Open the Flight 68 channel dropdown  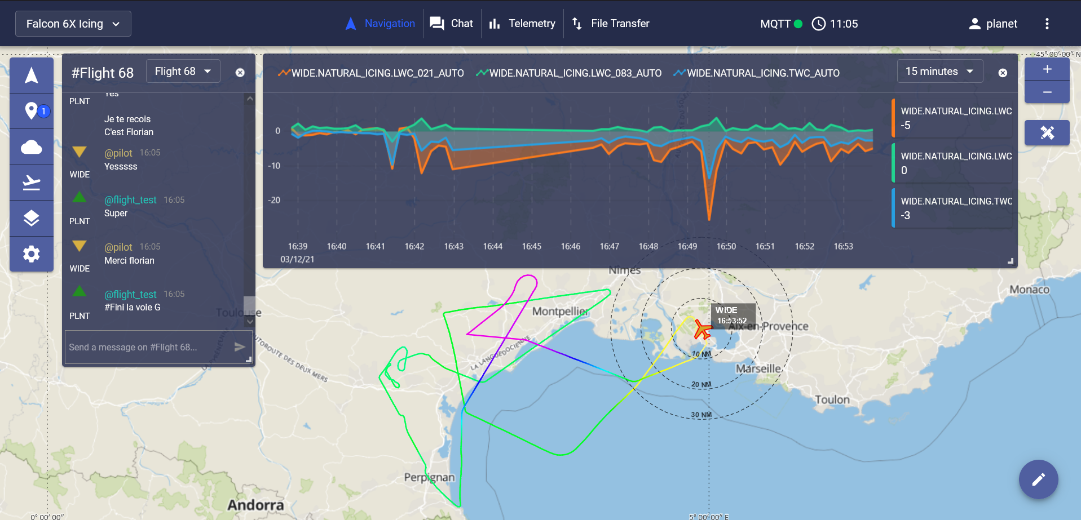click(183, 72)
